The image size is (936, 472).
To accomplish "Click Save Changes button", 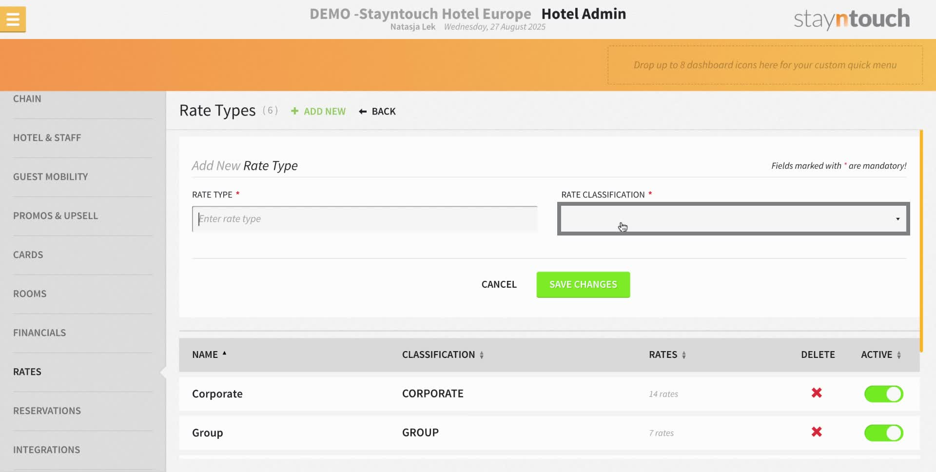I will pos(583,284).
